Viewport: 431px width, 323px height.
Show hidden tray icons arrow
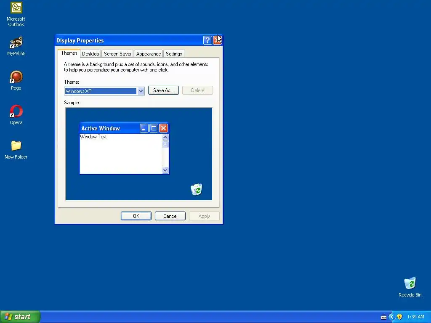click(x=392, y=317)
